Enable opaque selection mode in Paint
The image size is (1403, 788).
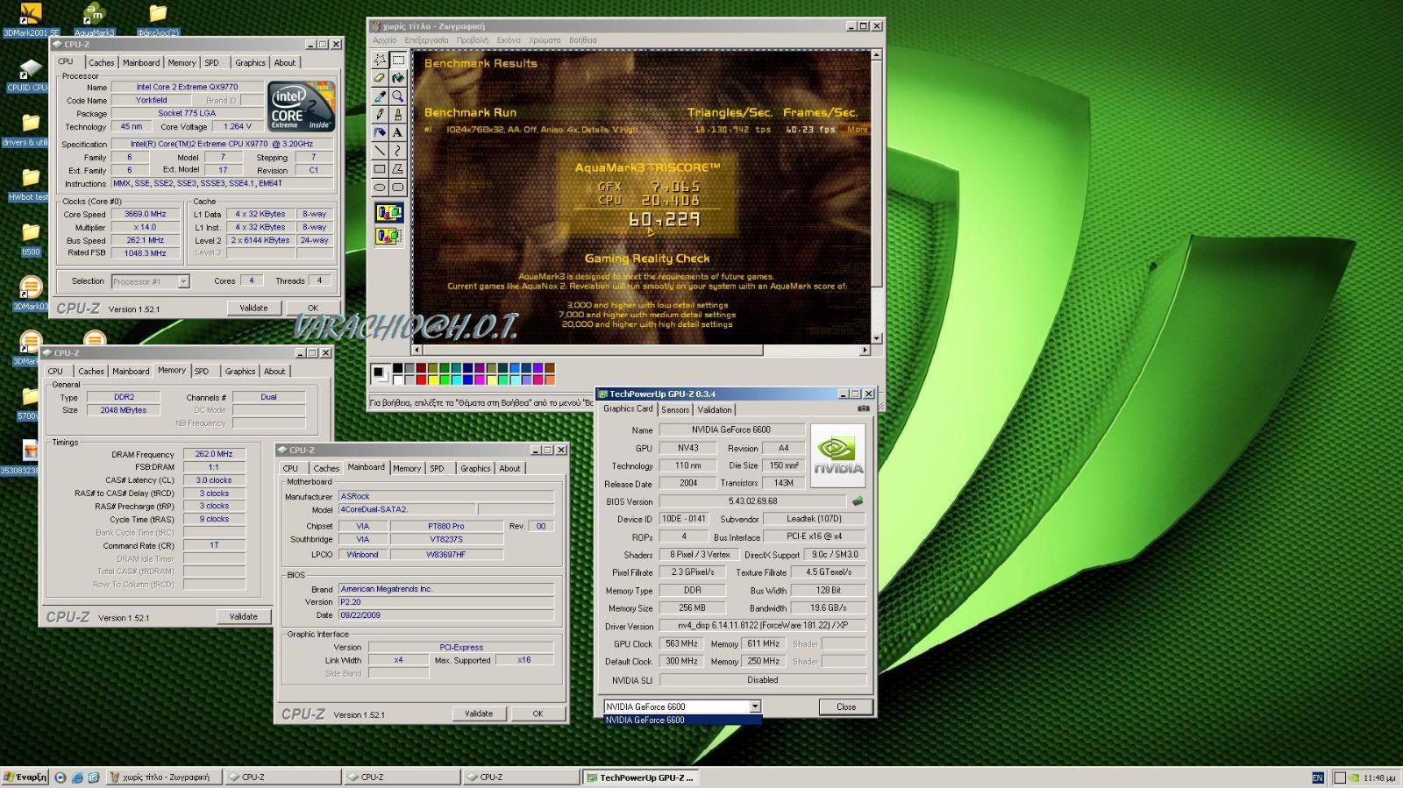(388, 213)
